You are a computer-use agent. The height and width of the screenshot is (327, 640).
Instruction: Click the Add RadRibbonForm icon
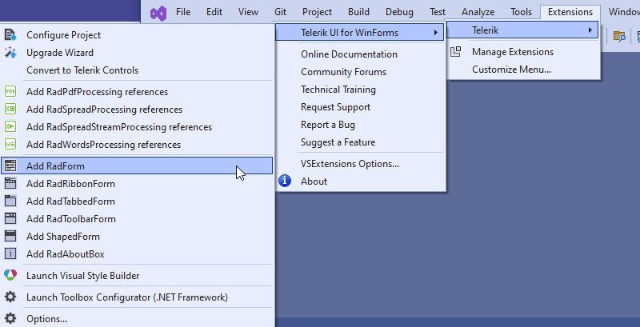pos(10,184)
